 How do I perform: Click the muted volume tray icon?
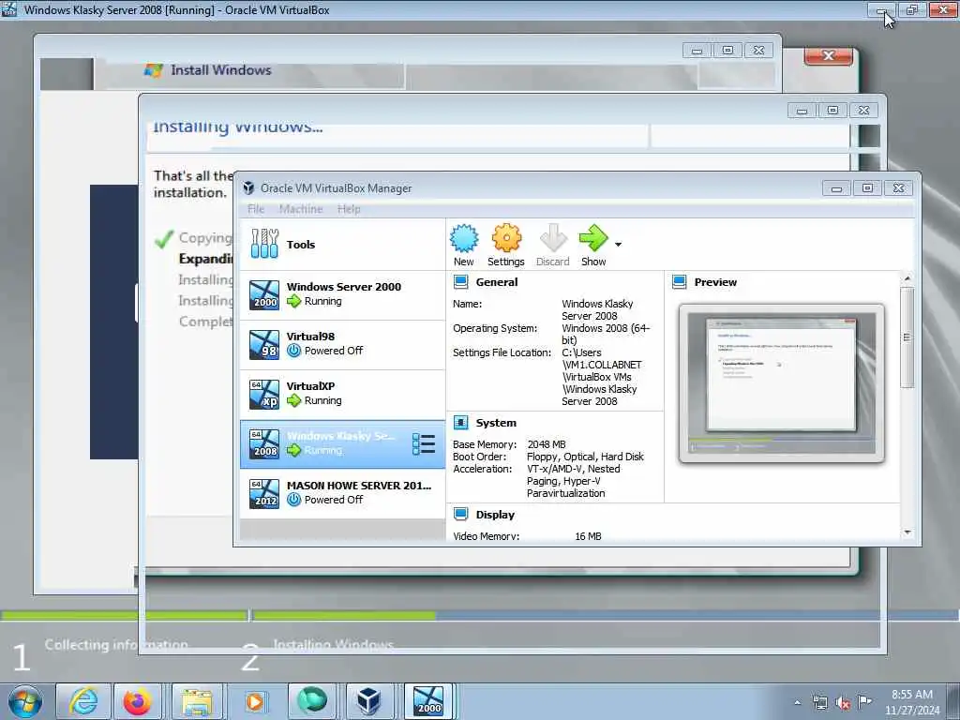[x=843, y=702]
